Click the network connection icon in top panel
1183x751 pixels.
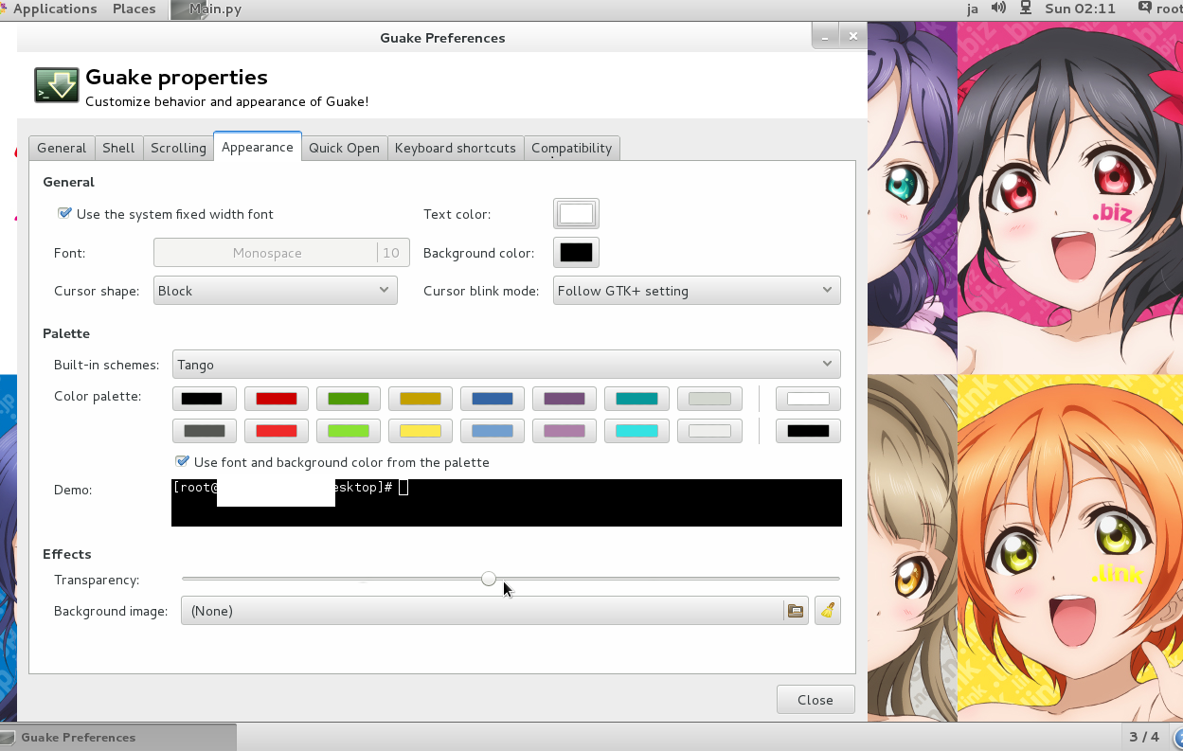coord(1025,9)
